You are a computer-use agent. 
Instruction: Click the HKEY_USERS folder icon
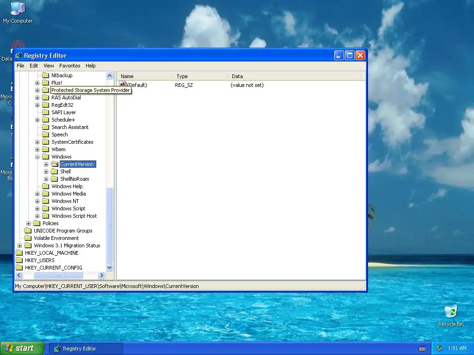(19, 260)
